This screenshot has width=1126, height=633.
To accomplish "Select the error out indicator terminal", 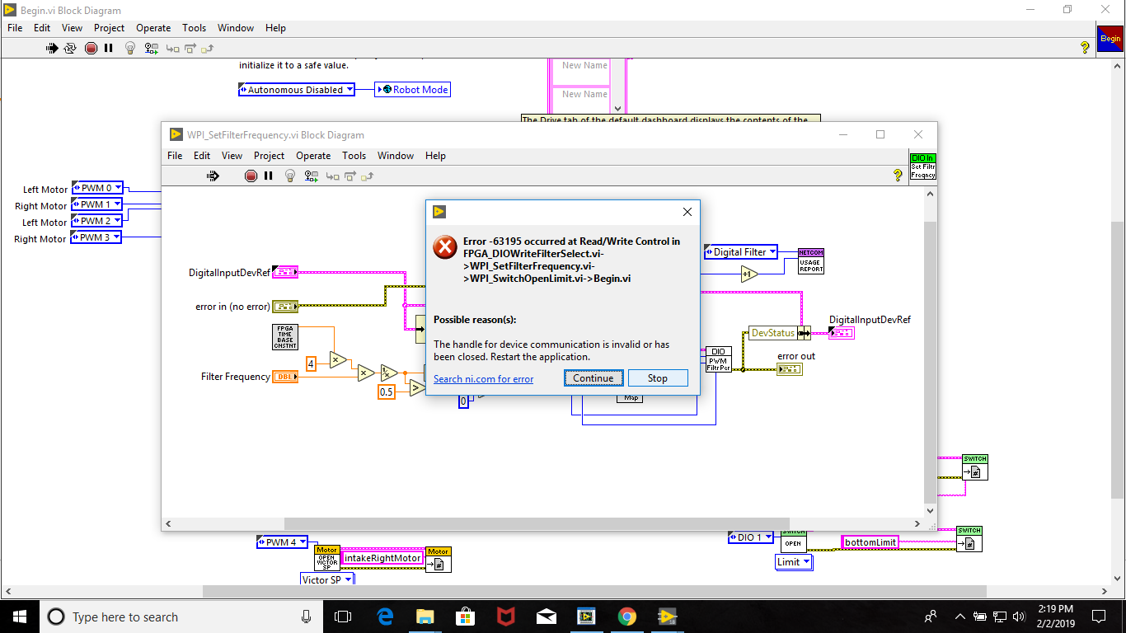I will tap(789, 369).
